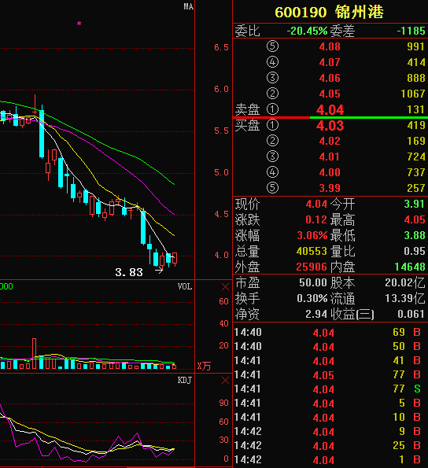
Task: Click the 6.5 price axis label
Action: click(x=221, y=47)
